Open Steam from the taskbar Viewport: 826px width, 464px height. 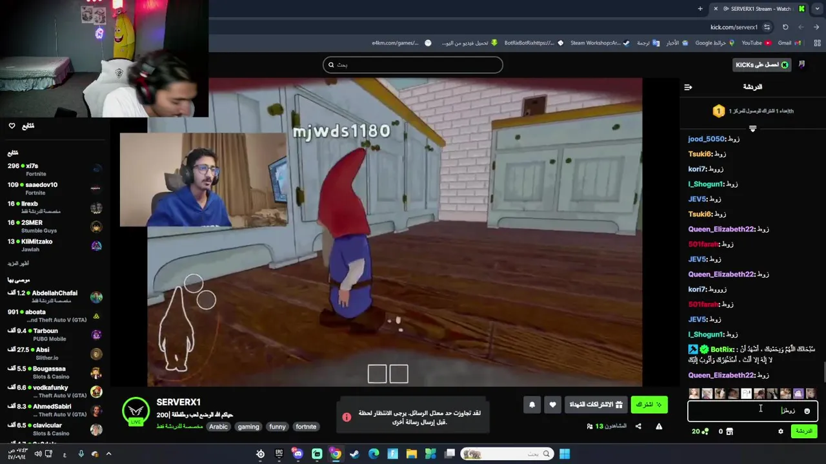(354, 454)
